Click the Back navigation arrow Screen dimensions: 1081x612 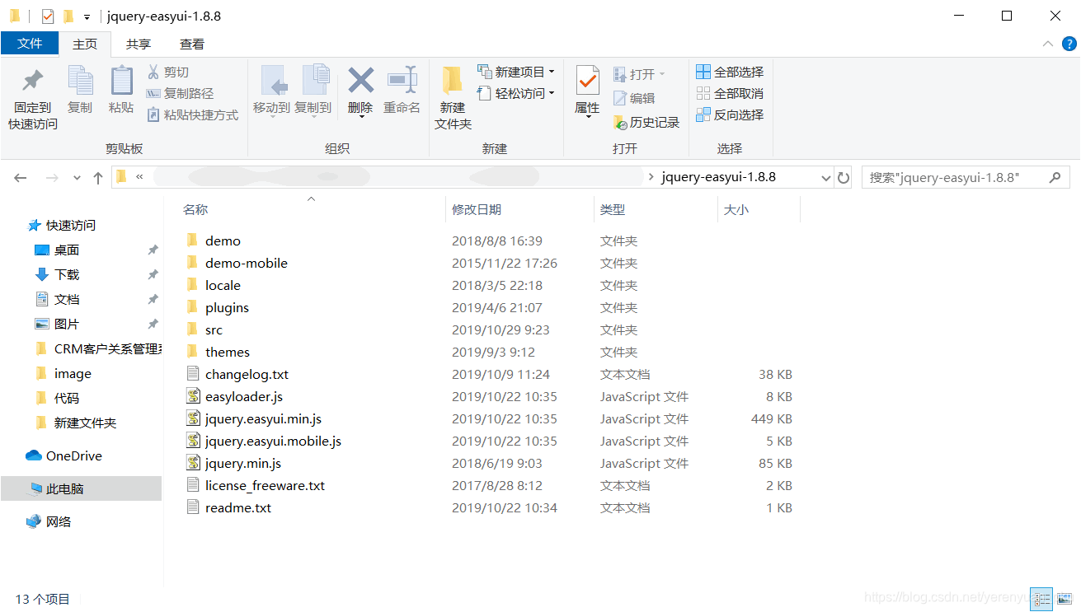21,177
